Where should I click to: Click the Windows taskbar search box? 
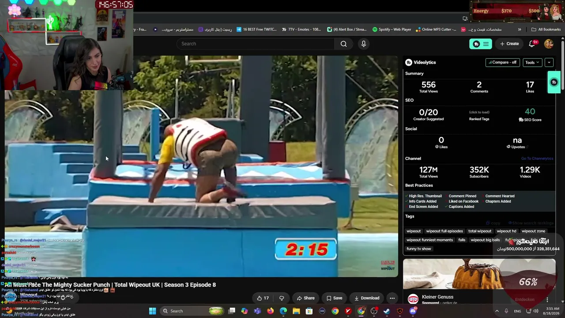(192, 311)
